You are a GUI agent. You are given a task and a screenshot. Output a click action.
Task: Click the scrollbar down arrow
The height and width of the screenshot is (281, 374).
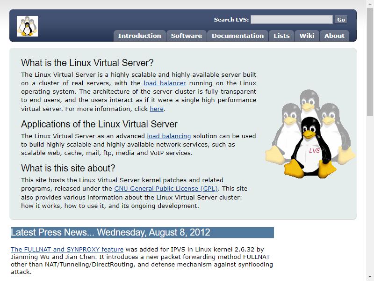[x=370, y=277]
